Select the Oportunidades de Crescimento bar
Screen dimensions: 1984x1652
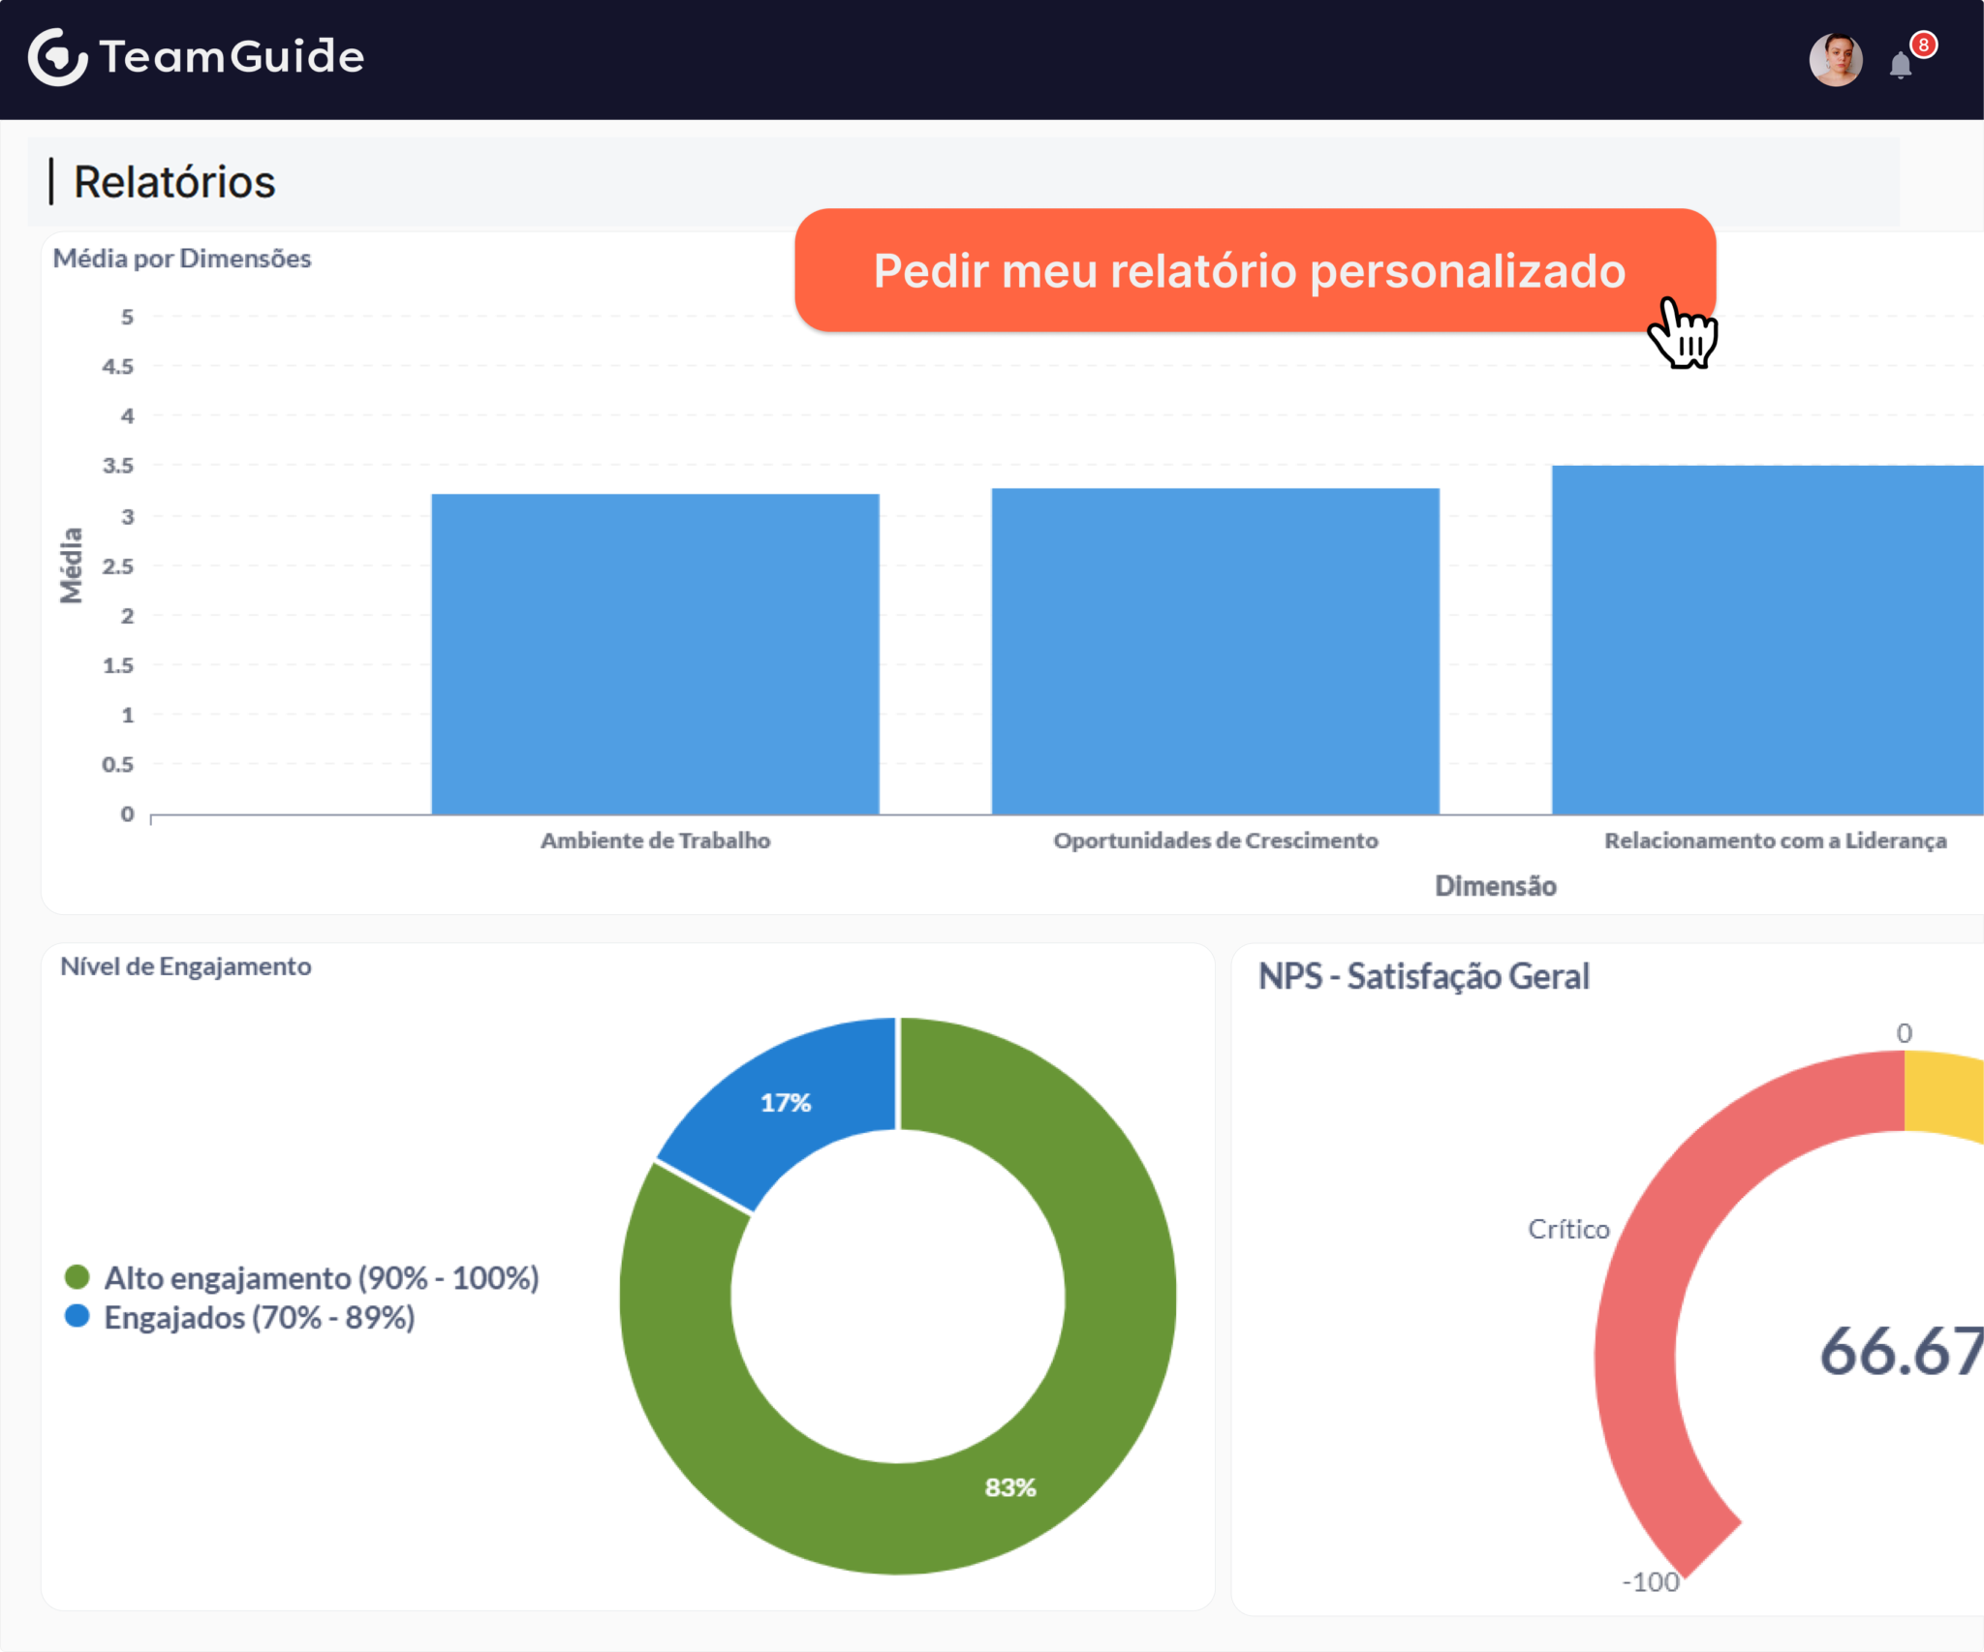click(1215, 651)
